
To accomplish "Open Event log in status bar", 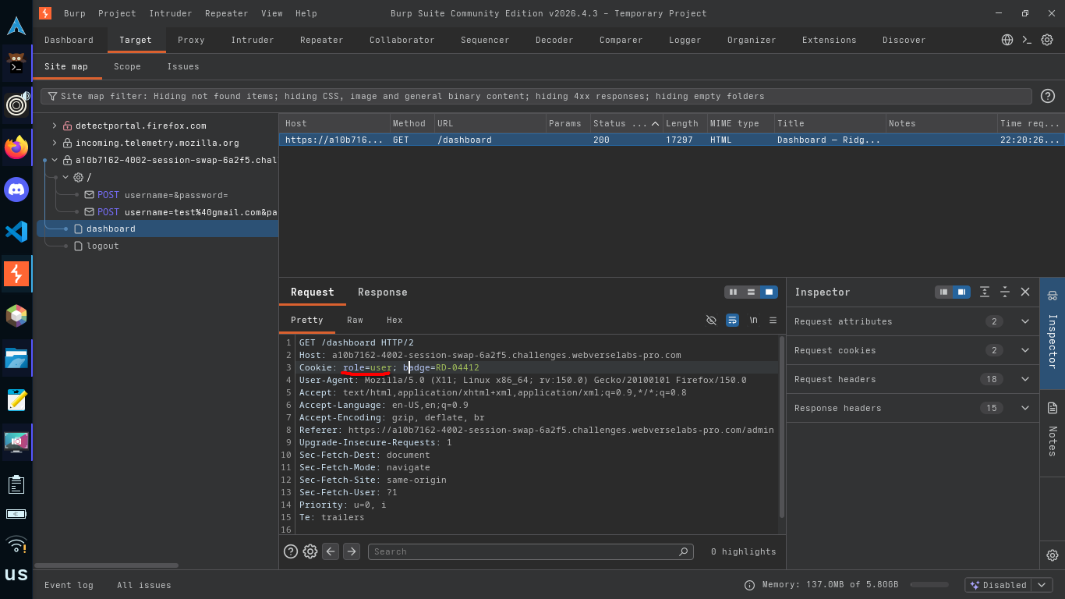I will coord(69,585).
